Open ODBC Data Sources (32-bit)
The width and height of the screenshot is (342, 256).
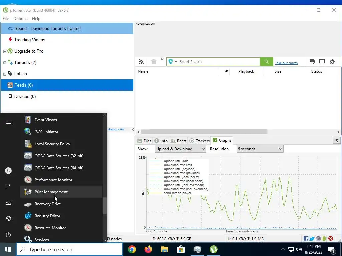(x=61, y=156)
